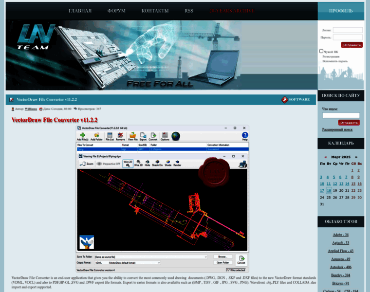Screen dimensions: 370x292
Task: Click the author icon next to Автор
Action: coord(13,109)
